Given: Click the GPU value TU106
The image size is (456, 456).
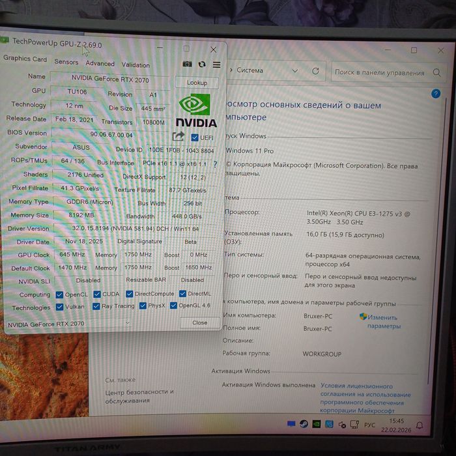Looking at the screenshot, I should tap(77, 92).
